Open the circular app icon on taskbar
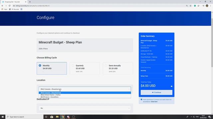This screenshot has width=213, height=119. (x=74, y=117)
